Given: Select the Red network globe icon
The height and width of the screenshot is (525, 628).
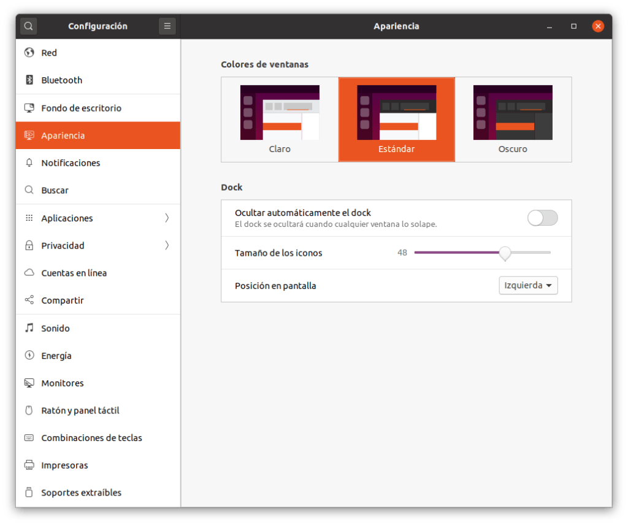Looking at the screenshot, I should pos(29,53).
